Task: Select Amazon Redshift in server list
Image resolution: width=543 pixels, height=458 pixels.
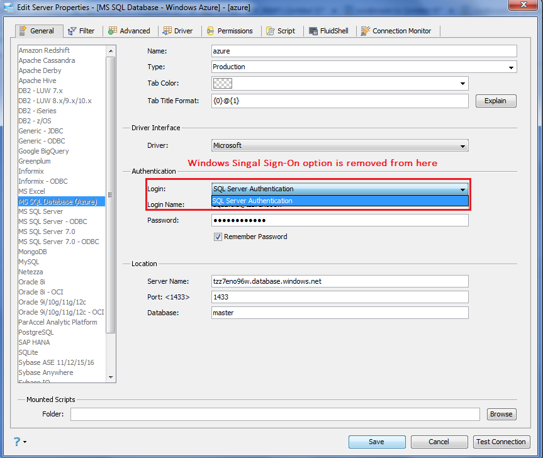Action: tap(44, 50)
